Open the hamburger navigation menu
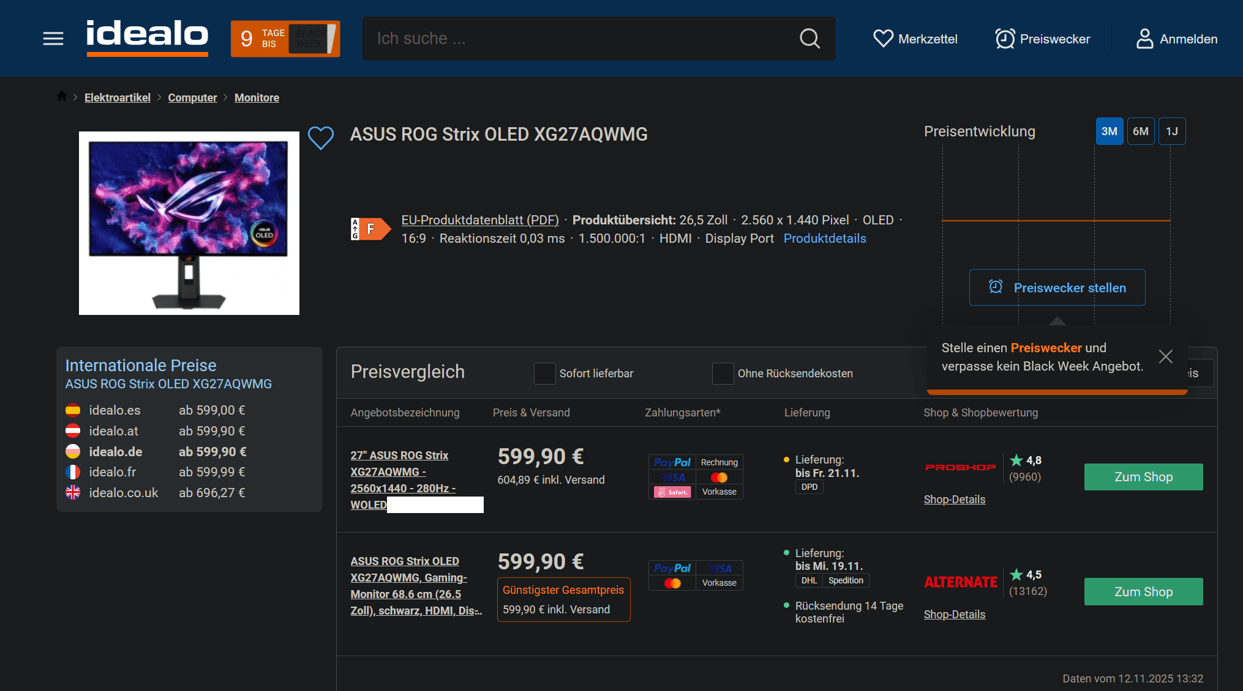1243x691 pixels. coord(53,39)
